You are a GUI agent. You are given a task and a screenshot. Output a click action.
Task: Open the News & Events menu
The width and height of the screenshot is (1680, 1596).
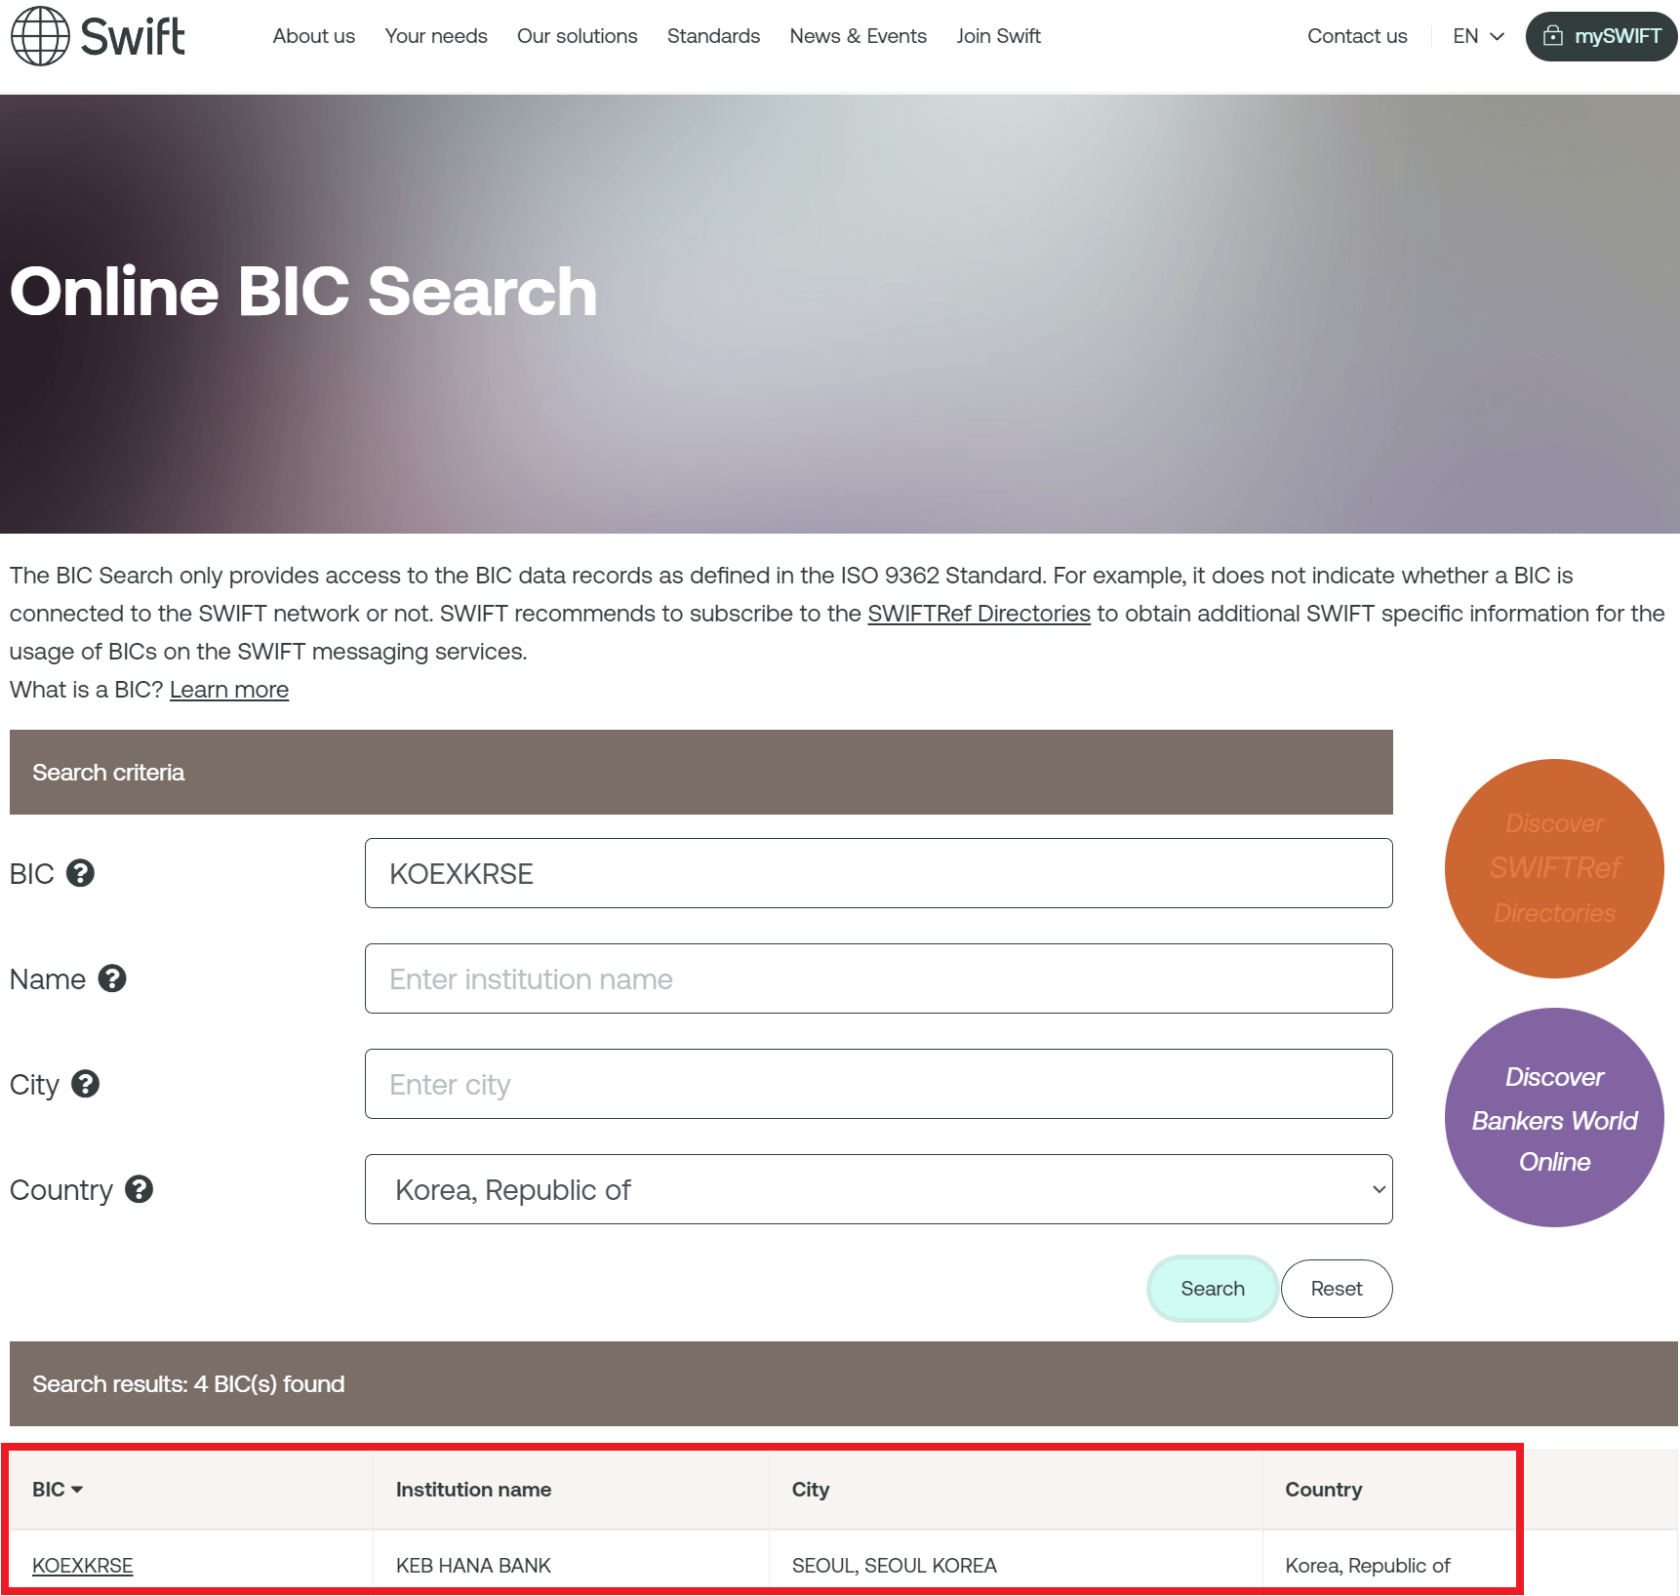pos(859,36)
